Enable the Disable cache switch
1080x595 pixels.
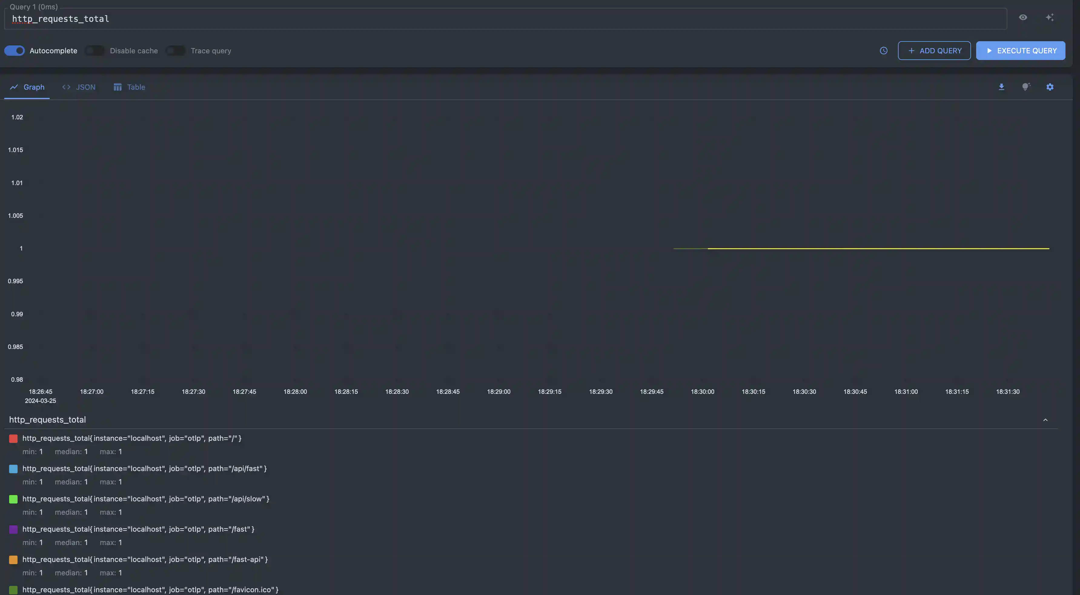point(95,51)
